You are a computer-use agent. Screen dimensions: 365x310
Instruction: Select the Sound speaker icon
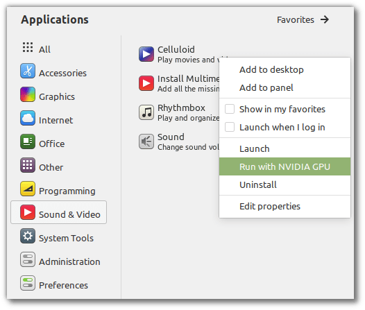click(x=146, y=141)
